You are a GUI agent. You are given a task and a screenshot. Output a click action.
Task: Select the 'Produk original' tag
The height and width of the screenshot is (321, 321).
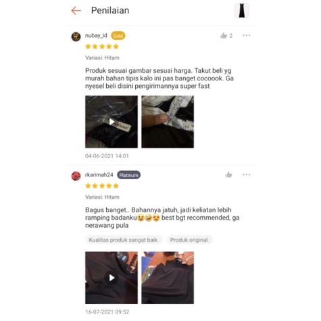pos(189,240)
